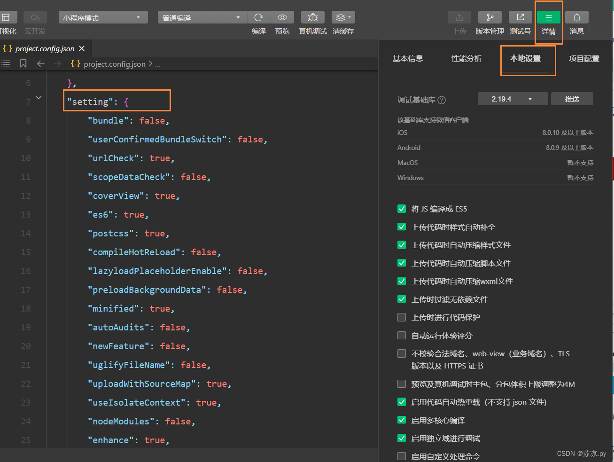Switch to the 基本信息 tab
This screenshot has width=614, height=462.
coord(408,59)
